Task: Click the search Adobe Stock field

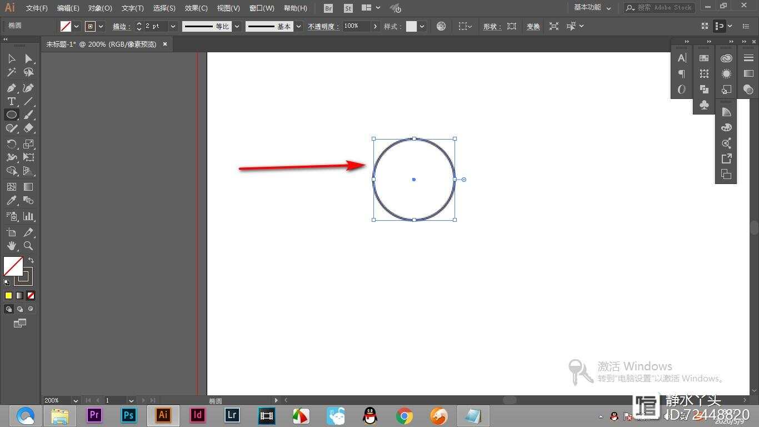Action: tap(660, 8)
